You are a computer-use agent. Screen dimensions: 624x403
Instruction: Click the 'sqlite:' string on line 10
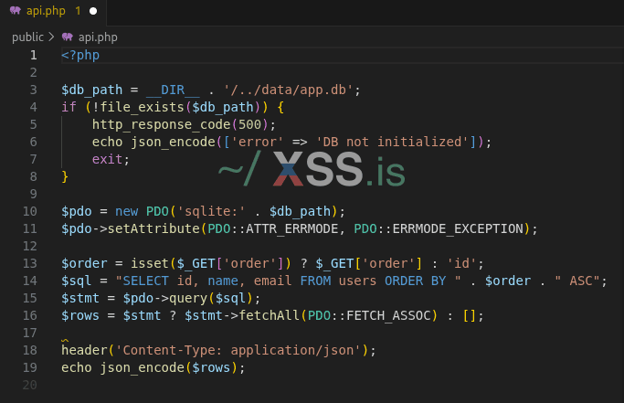tap(211, 211)
